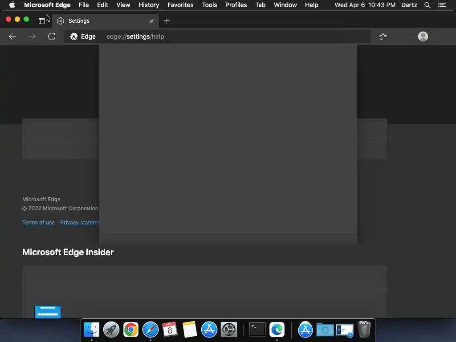Open Launchpad from the Dock
Viewport: 456px width, 342px height.
(111, 330)
